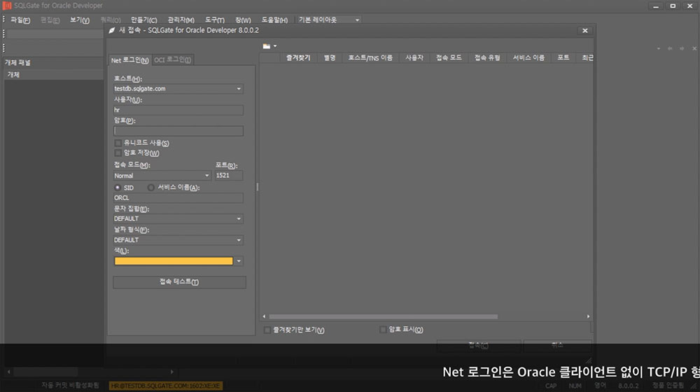
Task: Click the yellow connection color swatch
Action: [174, 261]
